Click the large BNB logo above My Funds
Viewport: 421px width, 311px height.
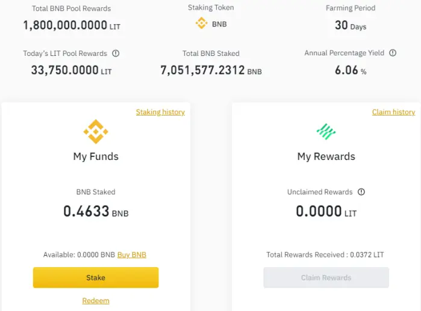(x=96, y=132)
